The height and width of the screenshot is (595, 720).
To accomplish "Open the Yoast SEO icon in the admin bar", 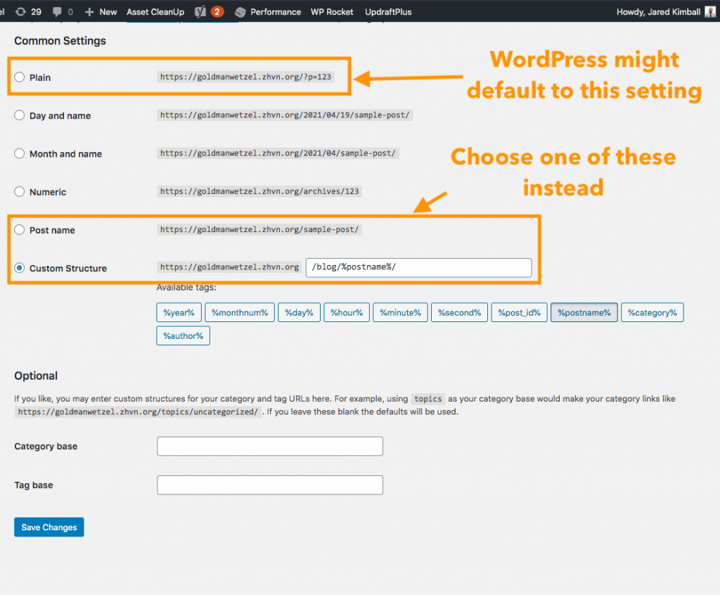I will pos(200,12).
